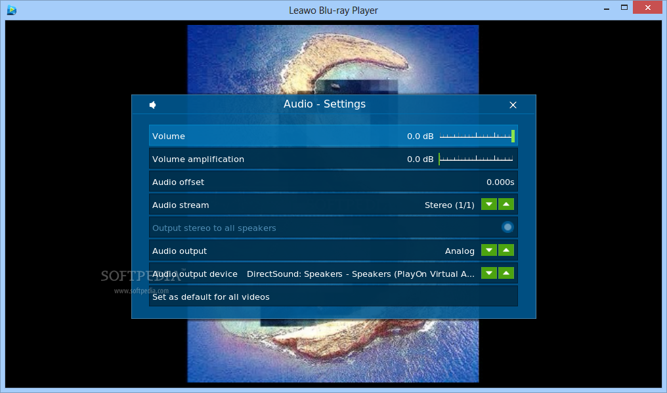The image size is (667, 393).
Task: Click the Volume 0.0 dB value
Action: [x=420, y=136]
